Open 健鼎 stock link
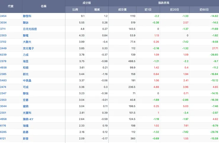219x143 pixels. (x=26, y=106)
